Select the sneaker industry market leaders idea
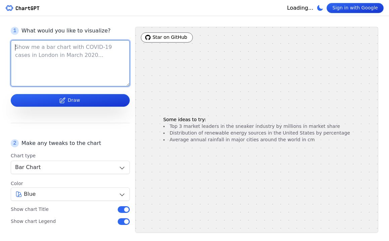The height and width of the screenshot is (241, 389). 255,126
